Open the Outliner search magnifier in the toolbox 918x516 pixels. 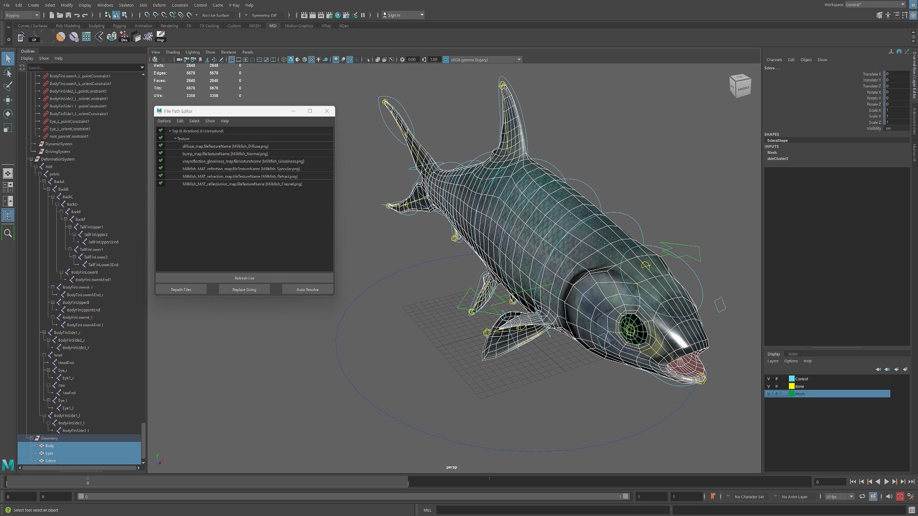[x=8, y=233]
